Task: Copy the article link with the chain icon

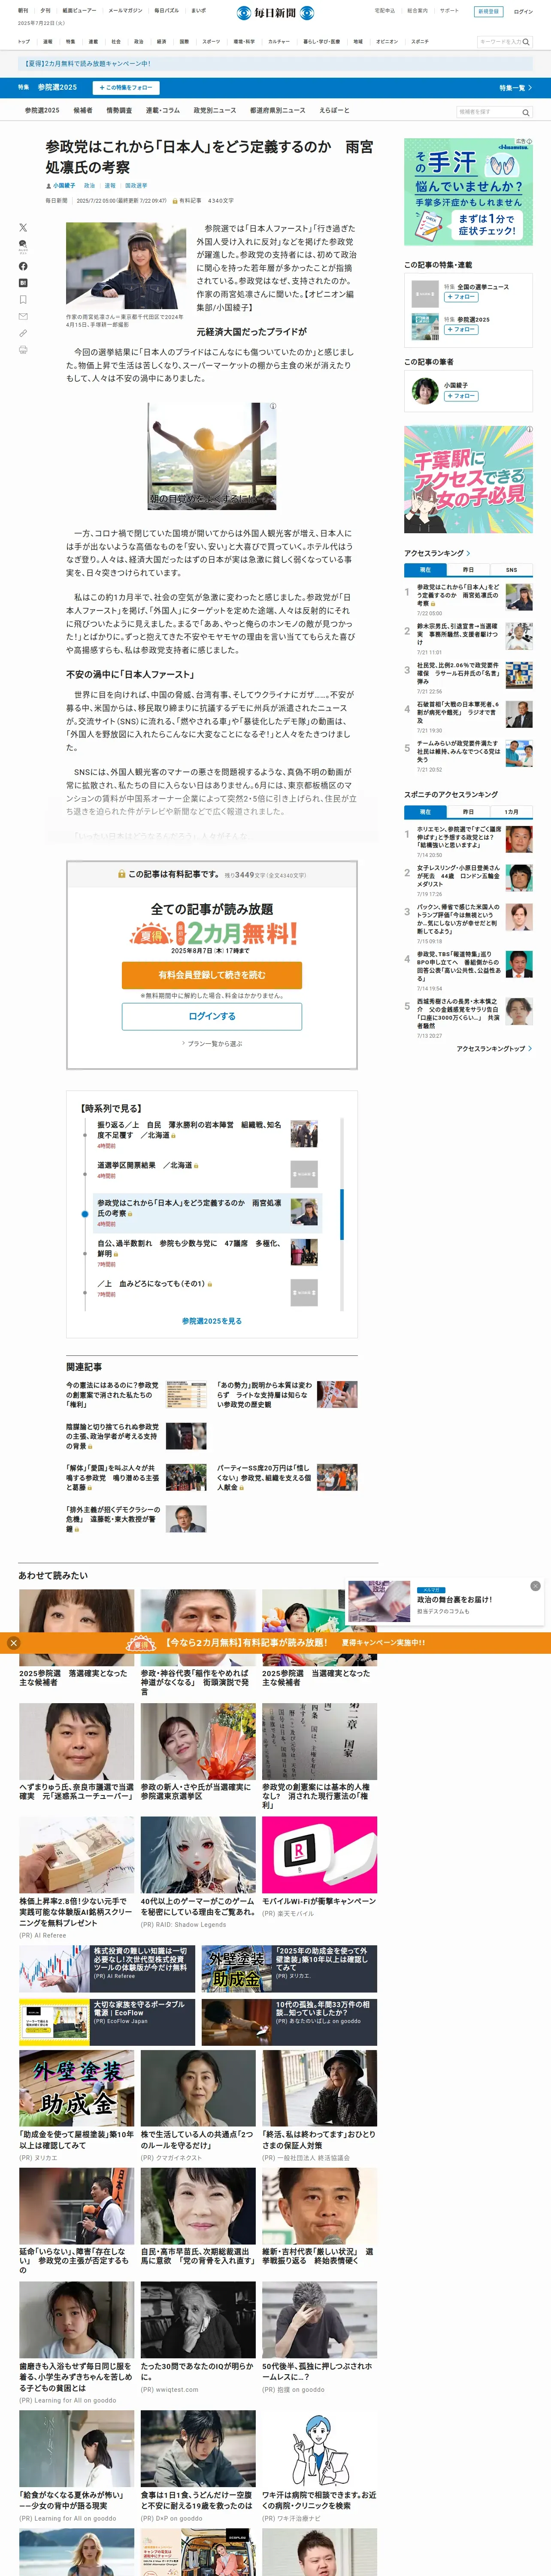Action: tap(23, 333)
